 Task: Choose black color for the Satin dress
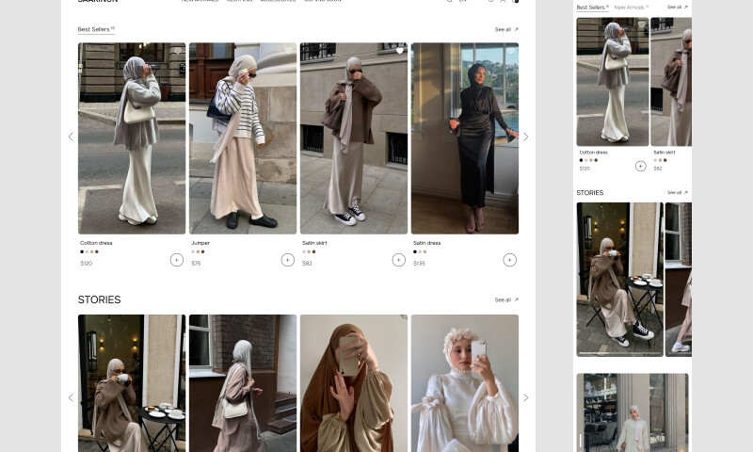tap(415, 251)
